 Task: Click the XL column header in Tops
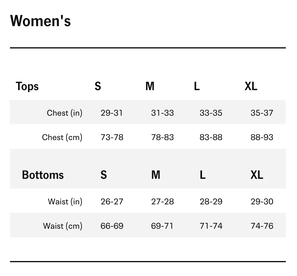tap(251, 86)
